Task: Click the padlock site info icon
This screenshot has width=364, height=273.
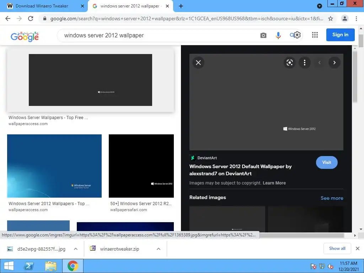Action: [x=45, y=18]
